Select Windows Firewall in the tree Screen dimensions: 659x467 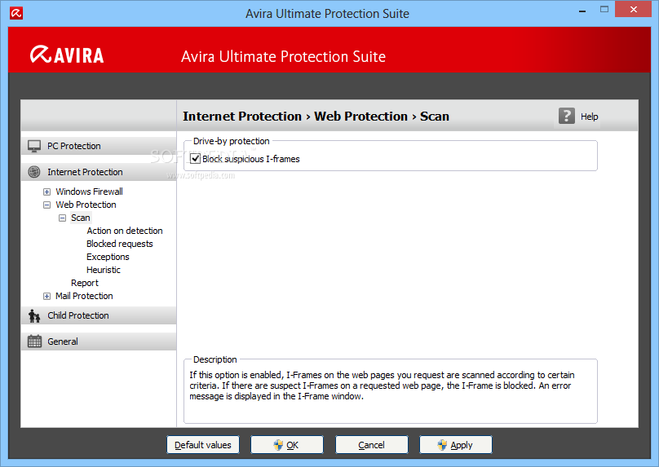[x=89, y=192]
